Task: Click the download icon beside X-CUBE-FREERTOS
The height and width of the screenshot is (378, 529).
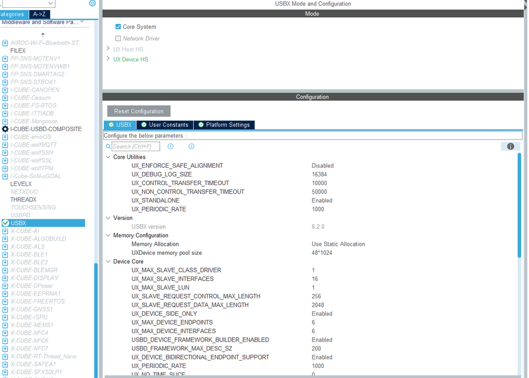Action: [x=5, y=301]
